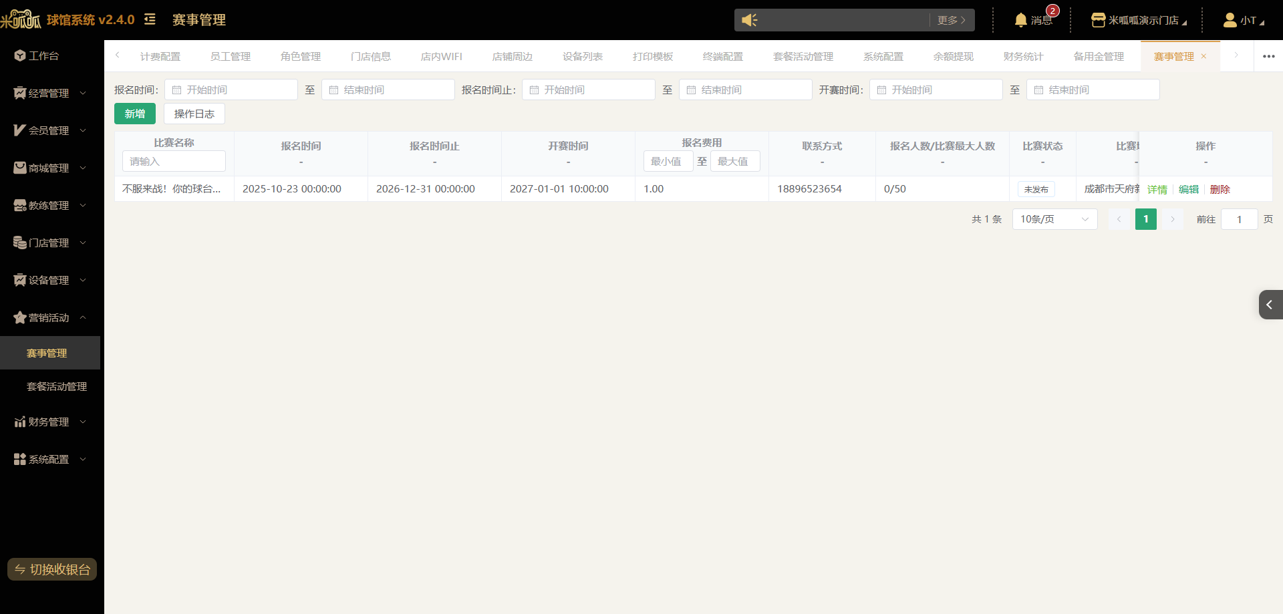
Task: Go to the previous page arrow
Action: pyautogui.click(x=1119, y=219)
